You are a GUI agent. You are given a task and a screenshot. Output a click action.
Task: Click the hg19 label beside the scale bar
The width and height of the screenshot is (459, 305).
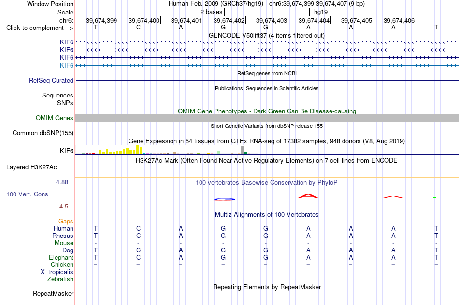(x=321, y=12)
